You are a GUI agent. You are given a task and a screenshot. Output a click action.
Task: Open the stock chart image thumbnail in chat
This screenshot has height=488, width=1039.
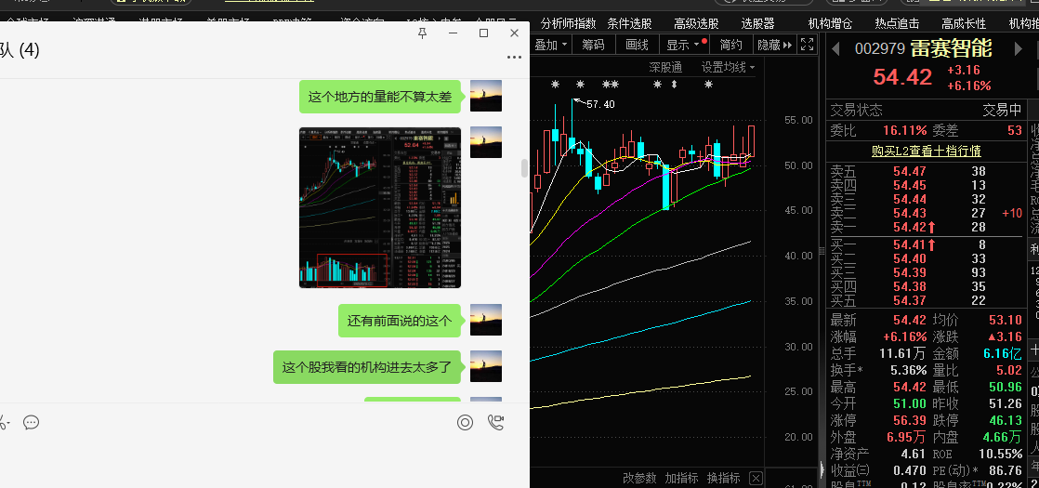coord(379,207)
